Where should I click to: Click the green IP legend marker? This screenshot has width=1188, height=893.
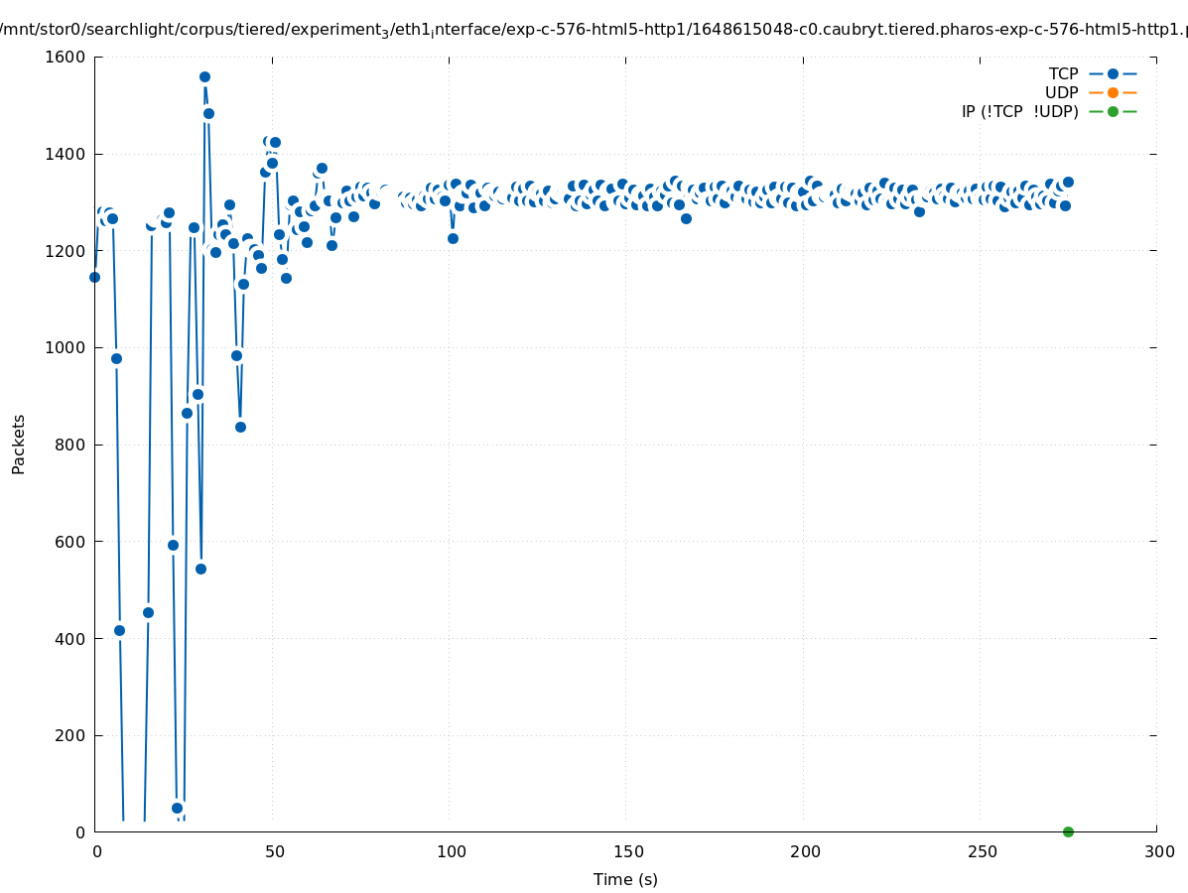point(1113,111)
